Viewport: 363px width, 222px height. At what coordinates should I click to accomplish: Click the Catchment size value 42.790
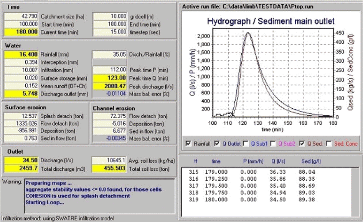(21, 16)
